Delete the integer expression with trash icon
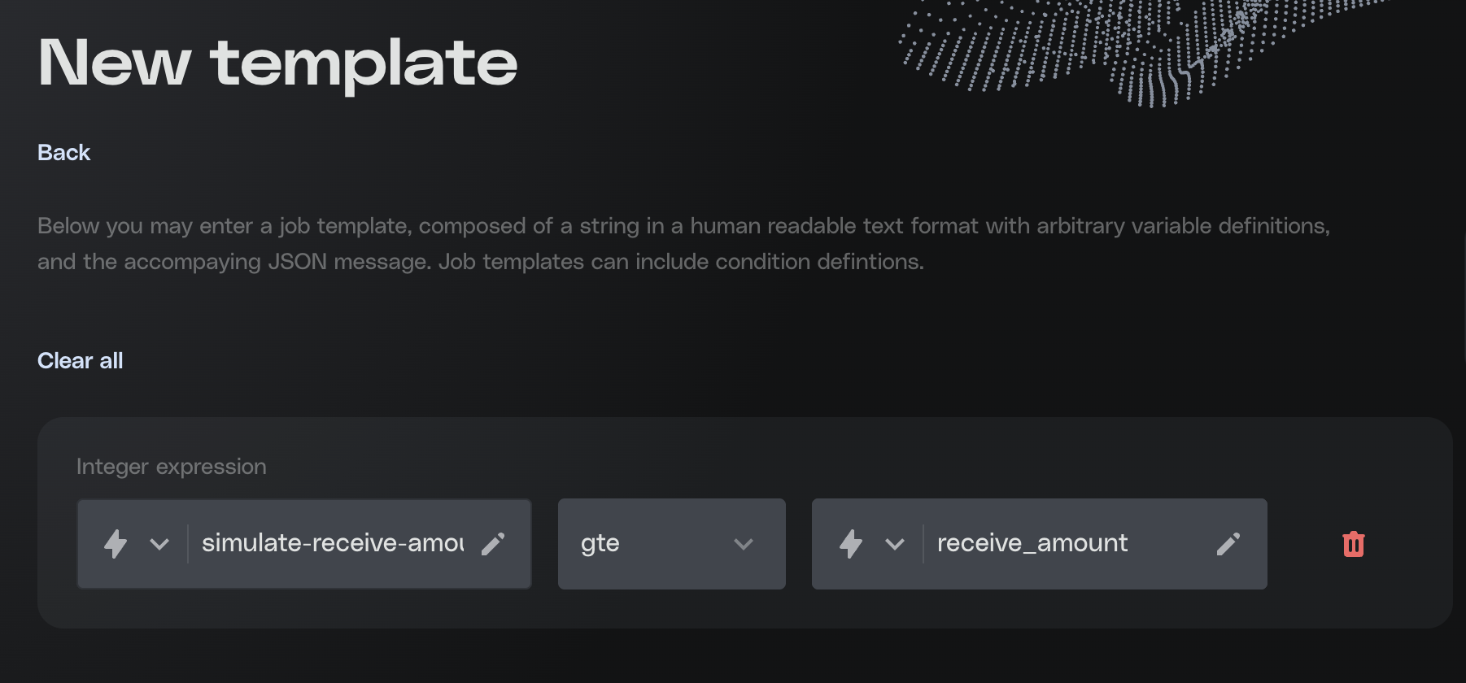This screenshot has height=683, width=1466. [1354, 544]
